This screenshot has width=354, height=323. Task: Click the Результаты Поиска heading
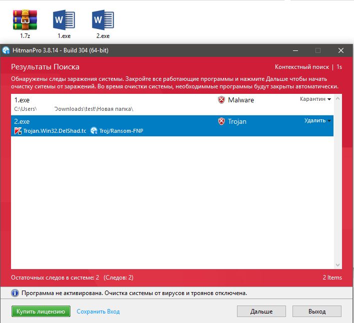(45, 67)
